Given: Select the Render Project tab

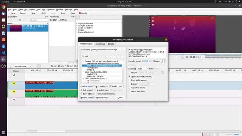Looking at the screenshot, I should pos(86,44).
